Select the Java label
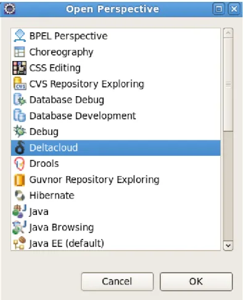 tap(39, 212)
